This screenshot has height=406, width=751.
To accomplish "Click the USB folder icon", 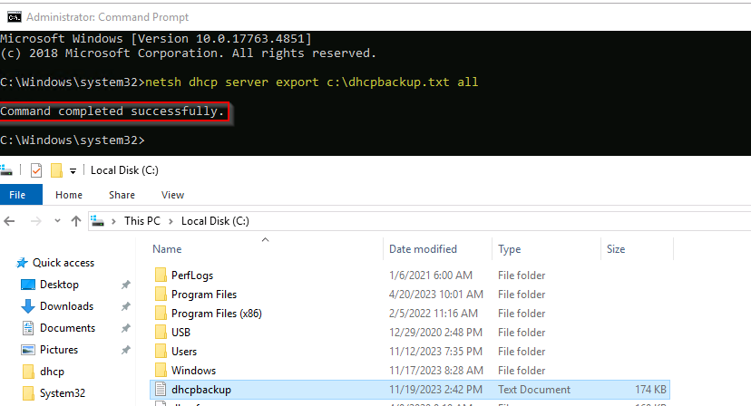I will [x=161, y=332].
